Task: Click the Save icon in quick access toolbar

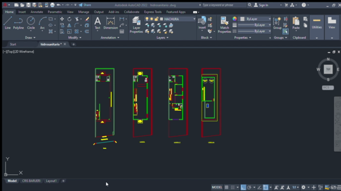Action: point(28,5)
